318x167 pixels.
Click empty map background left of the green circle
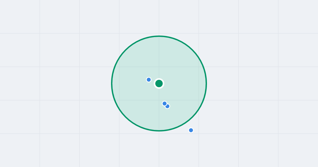coord(66,83)
